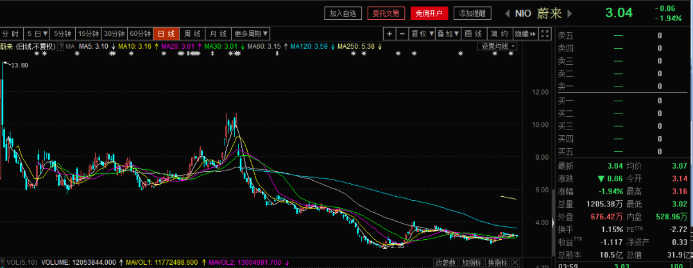The width and height of the screenshot is (693, 268).
Task: Open the 复权 adjustment dropdown
Action: pos(422,34)
